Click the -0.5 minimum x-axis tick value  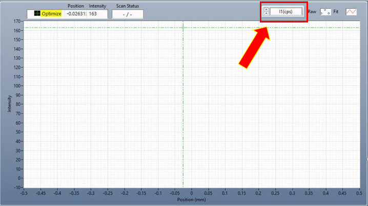[24, 193]
